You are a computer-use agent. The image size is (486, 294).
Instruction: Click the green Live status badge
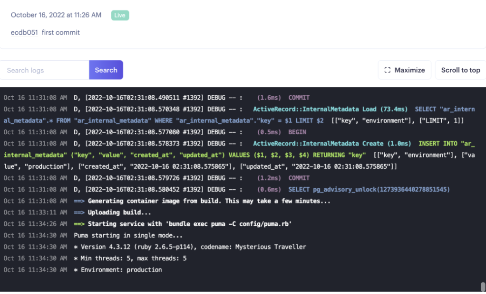[x=120, y=15]
